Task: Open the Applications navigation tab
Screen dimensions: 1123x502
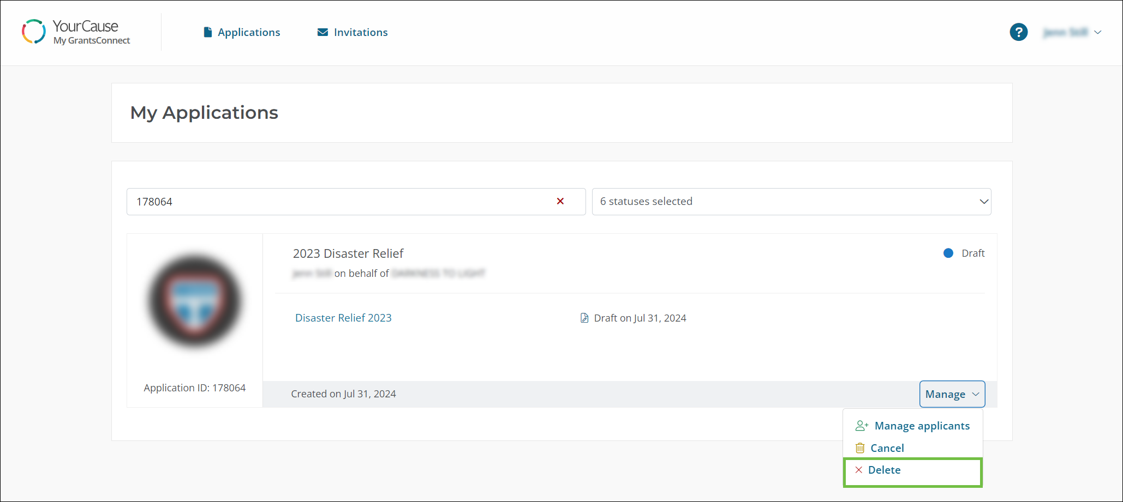Action: pyautogui.click(x=242, y=32)
